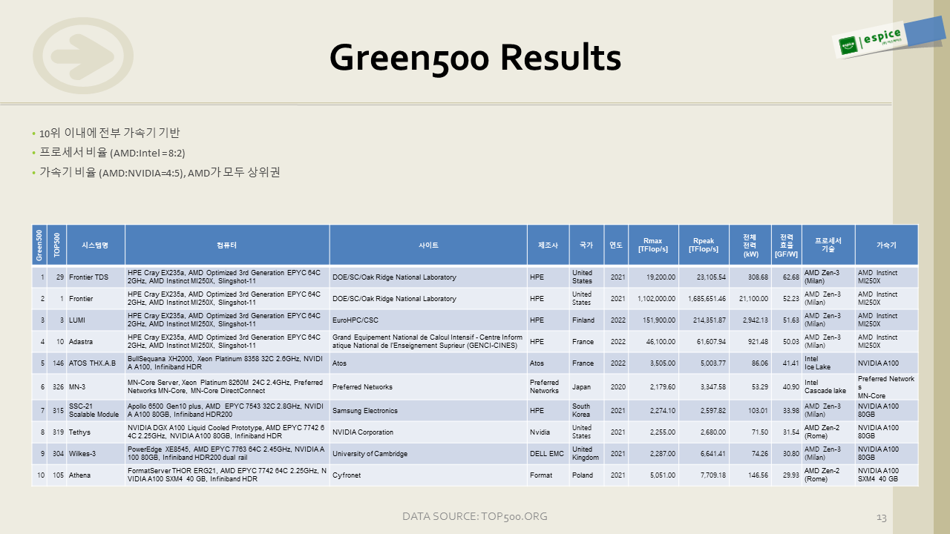Image resolution: width=950 pixels, height=534 pixels.
Task: Click the "TOP500" column header
Action: 58,245
